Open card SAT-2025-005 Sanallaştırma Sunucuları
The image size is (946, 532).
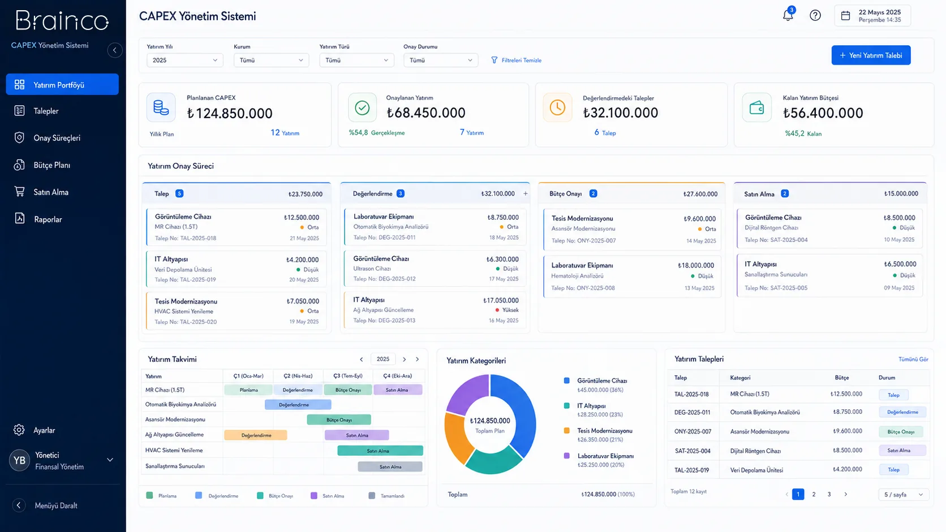click(829, 275)
